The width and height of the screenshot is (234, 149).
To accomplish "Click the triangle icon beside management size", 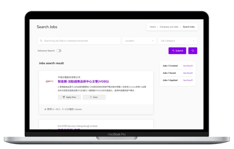I will coord(45,109).
